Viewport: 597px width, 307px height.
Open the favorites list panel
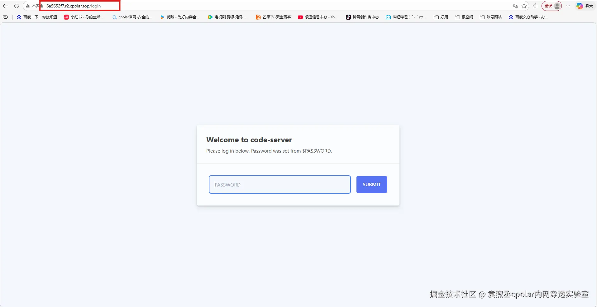(535, 6)
